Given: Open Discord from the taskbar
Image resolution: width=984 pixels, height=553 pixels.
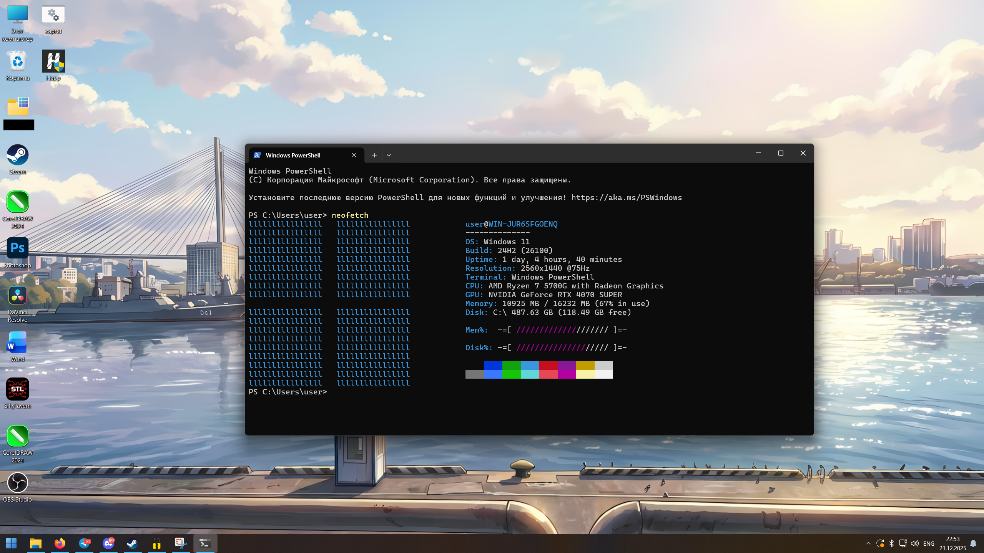Looking at the screenshot, I should coord(108,543).
